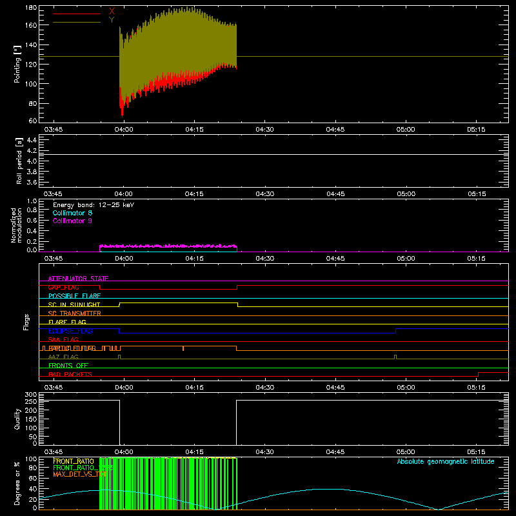The image size is (516, 516).
Task: Click the SC_TRANSMITTER flag label
Action: 74,313
